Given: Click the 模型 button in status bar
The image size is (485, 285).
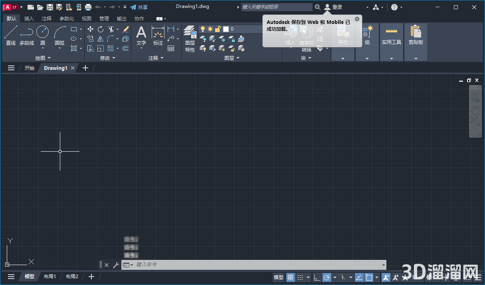Looking at the screenshot, I should (x=279, y=277).
